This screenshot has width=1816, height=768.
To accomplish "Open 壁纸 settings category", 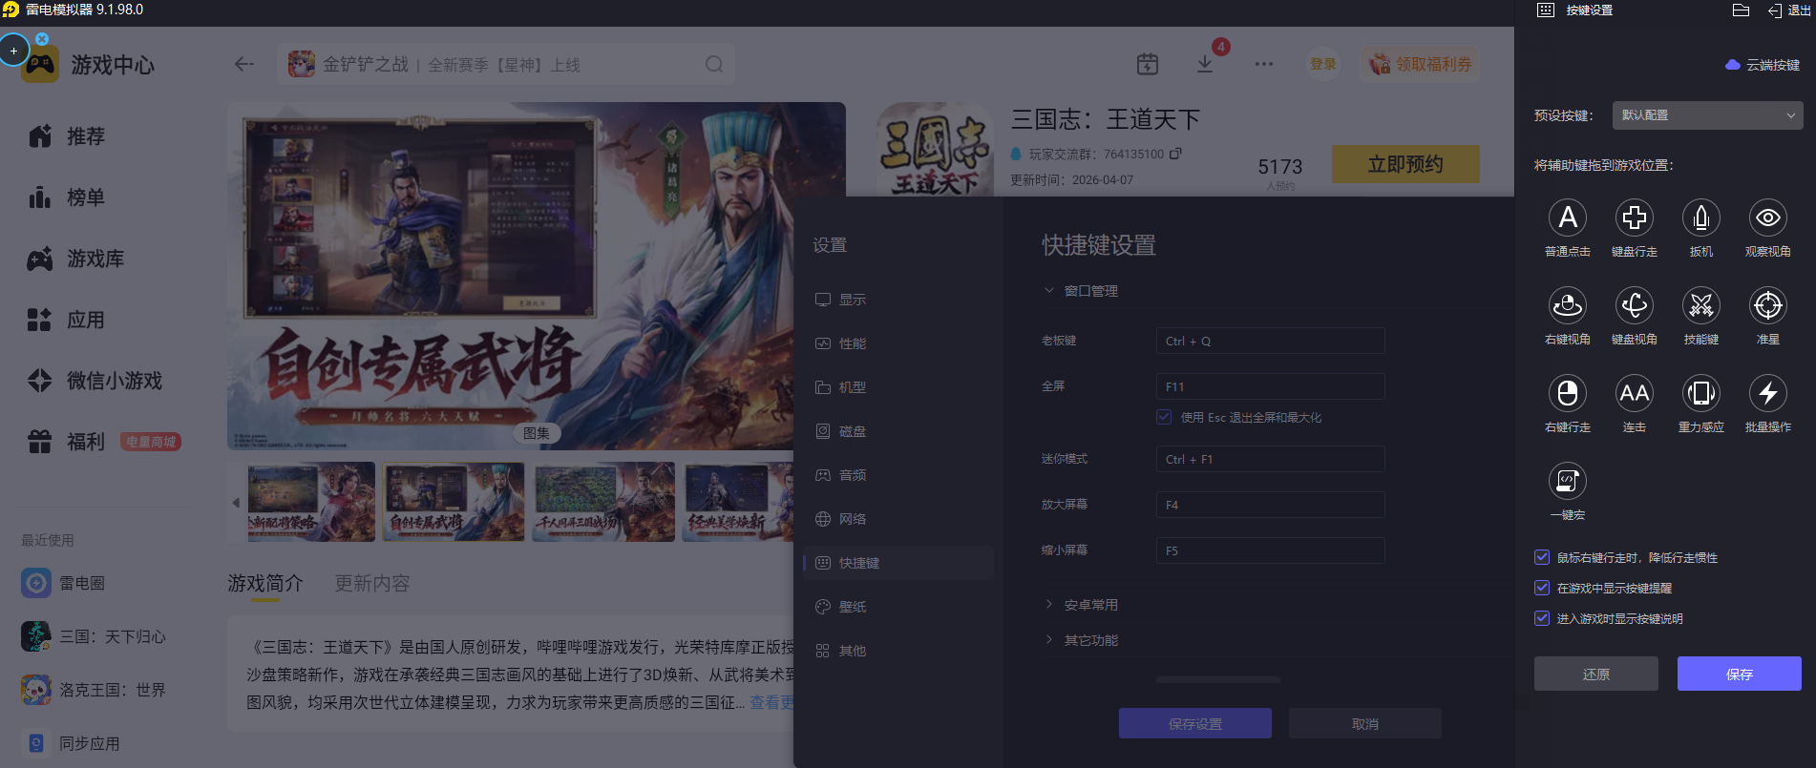I will pyautogui.click(x=897, y=607).
